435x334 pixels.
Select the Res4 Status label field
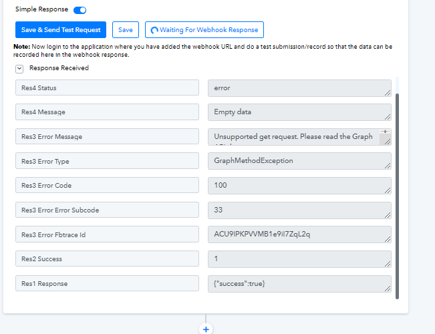(x=107, y=88)
